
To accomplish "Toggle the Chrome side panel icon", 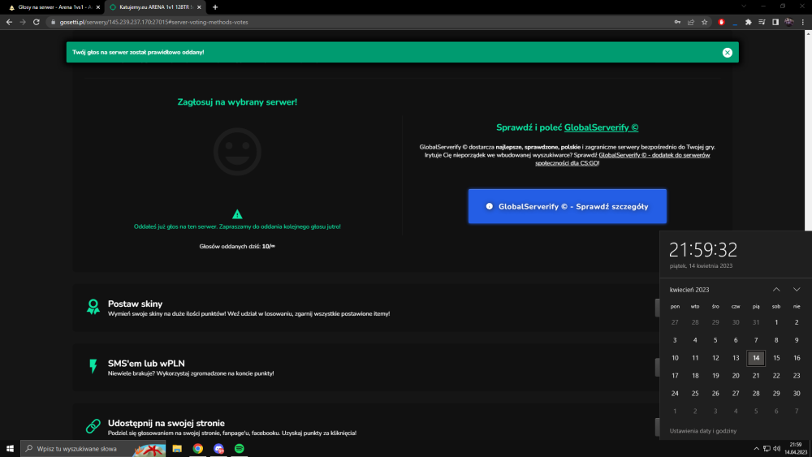I will point(775,22).
